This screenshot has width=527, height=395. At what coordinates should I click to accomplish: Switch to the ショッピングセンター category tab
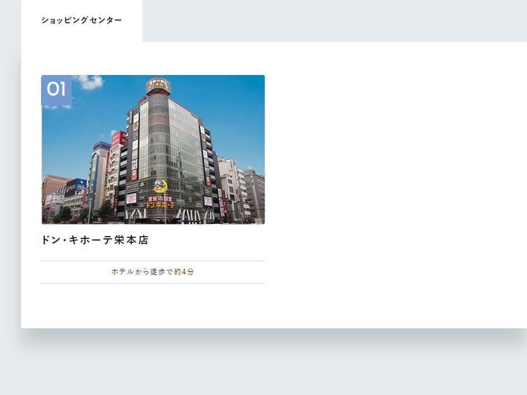point(81,21)
